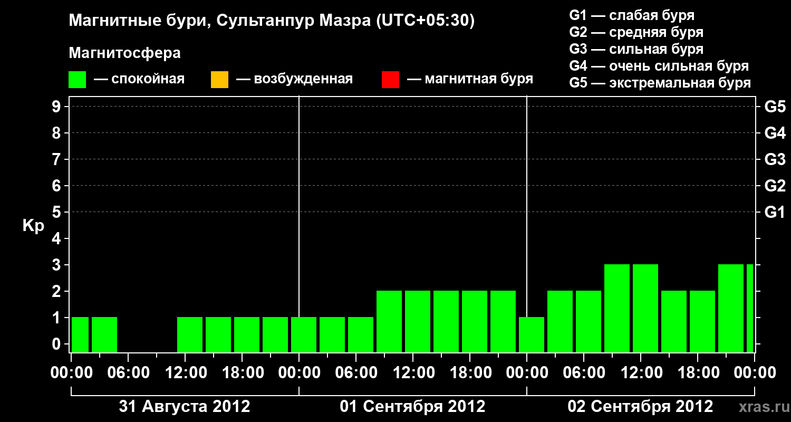Screen dimensions: 791x422
Task: Click first Kp 3 bar on 02 Сентября
Action: pyautogui.click(x=617, y=308)
